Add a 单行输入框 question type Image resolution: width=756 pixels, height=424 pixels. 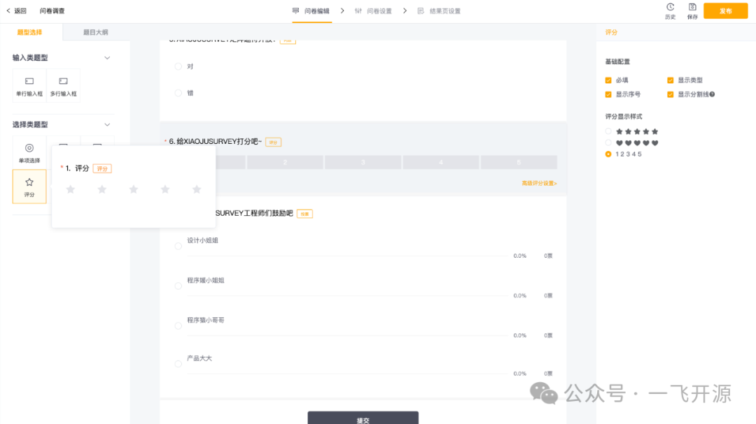click(x=29, y=86)
